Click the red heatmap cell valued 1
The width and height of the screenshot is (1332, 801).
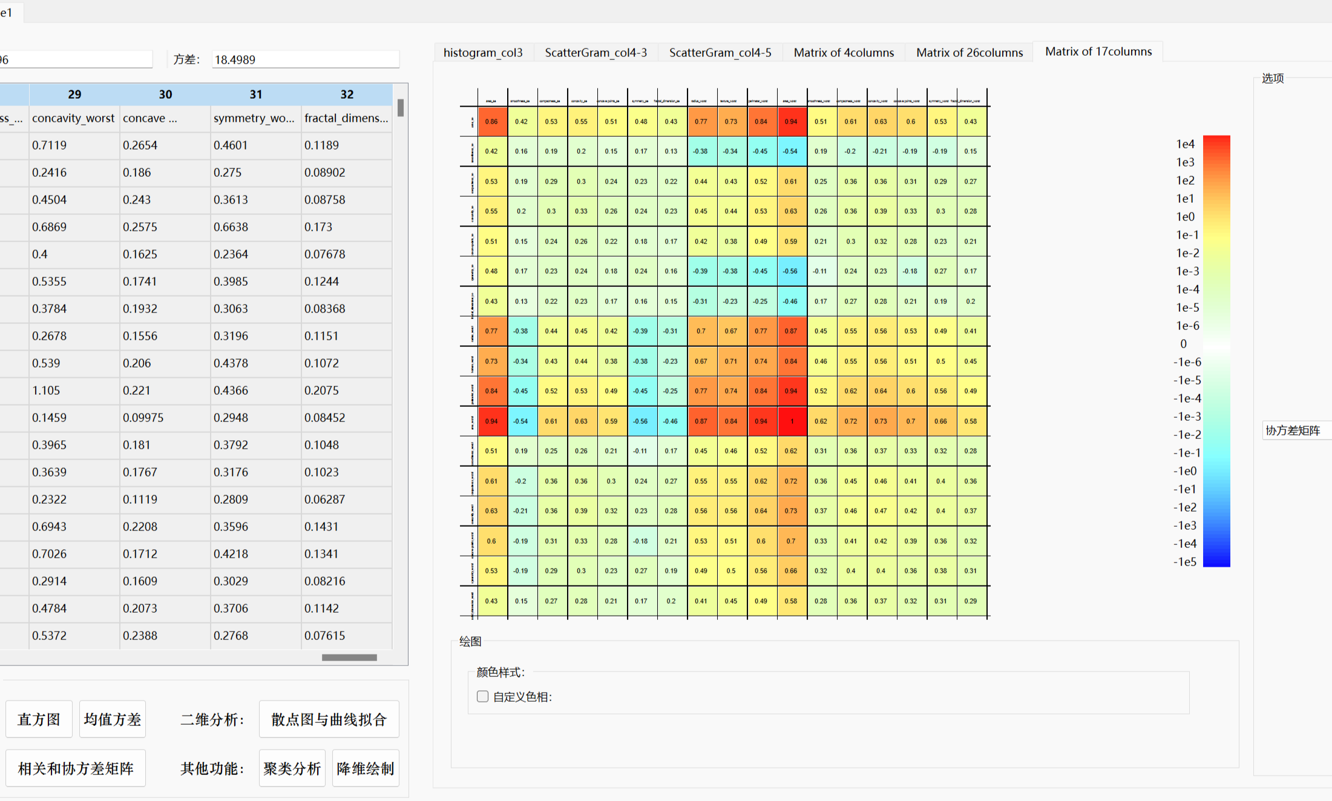792,421
